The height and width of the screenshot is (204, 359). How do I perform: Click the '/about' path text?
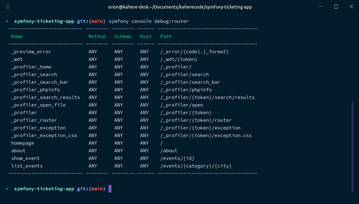169,151
